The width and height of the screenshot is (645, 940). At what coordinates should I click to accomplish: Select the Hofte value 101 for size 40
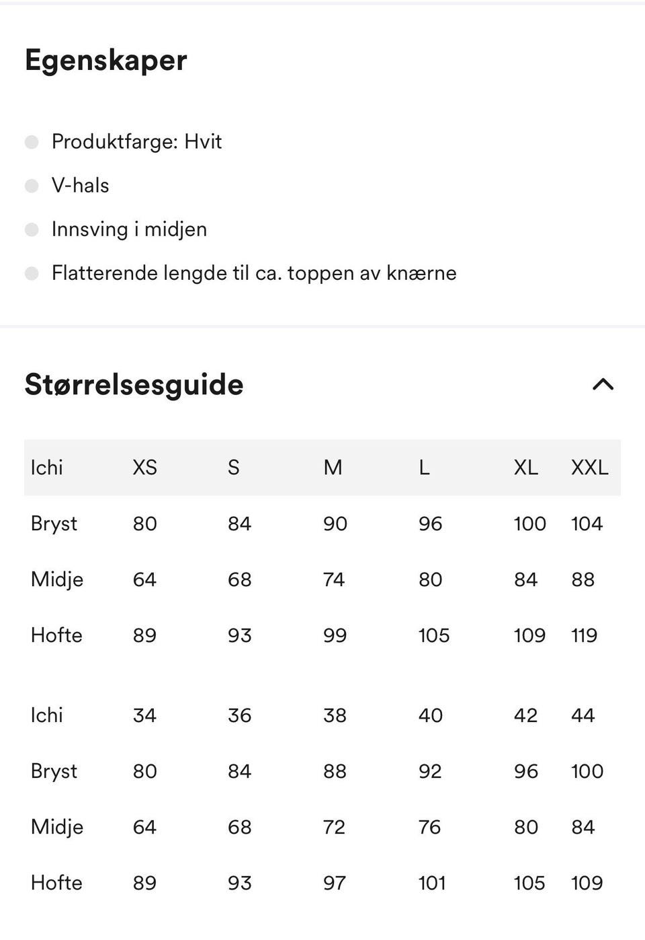pyautogui.click(x=432, y=883)
